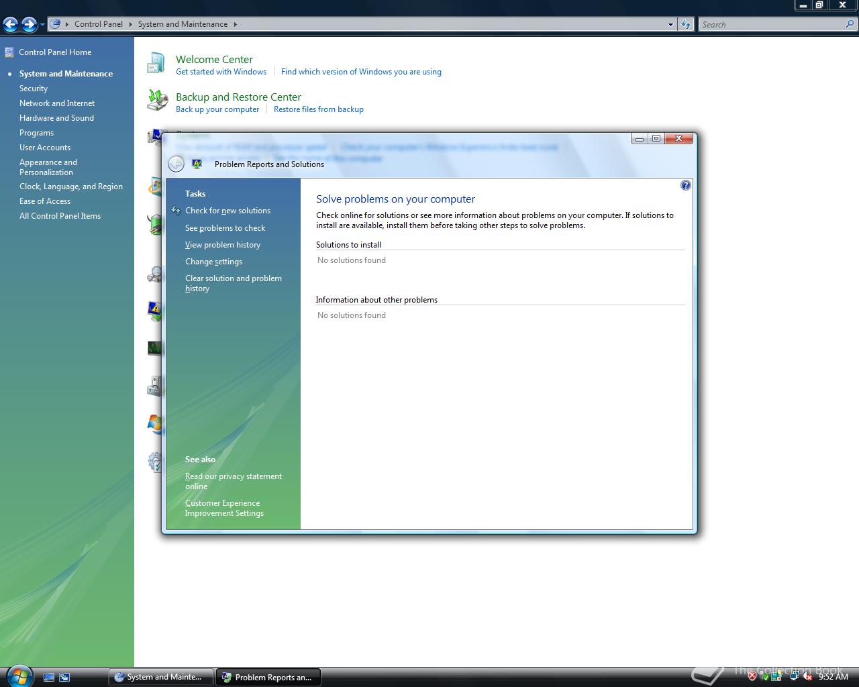Select Control Panel in the address breadcrumb

[99, 24]
